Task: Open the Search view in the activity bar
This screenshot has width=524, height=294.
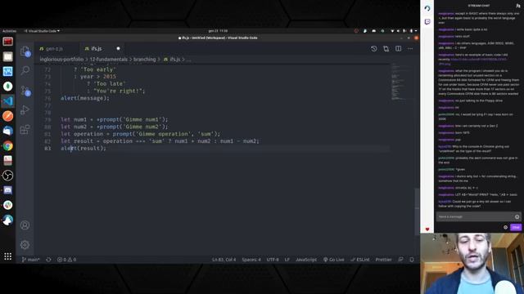Action: pos(25,70)
